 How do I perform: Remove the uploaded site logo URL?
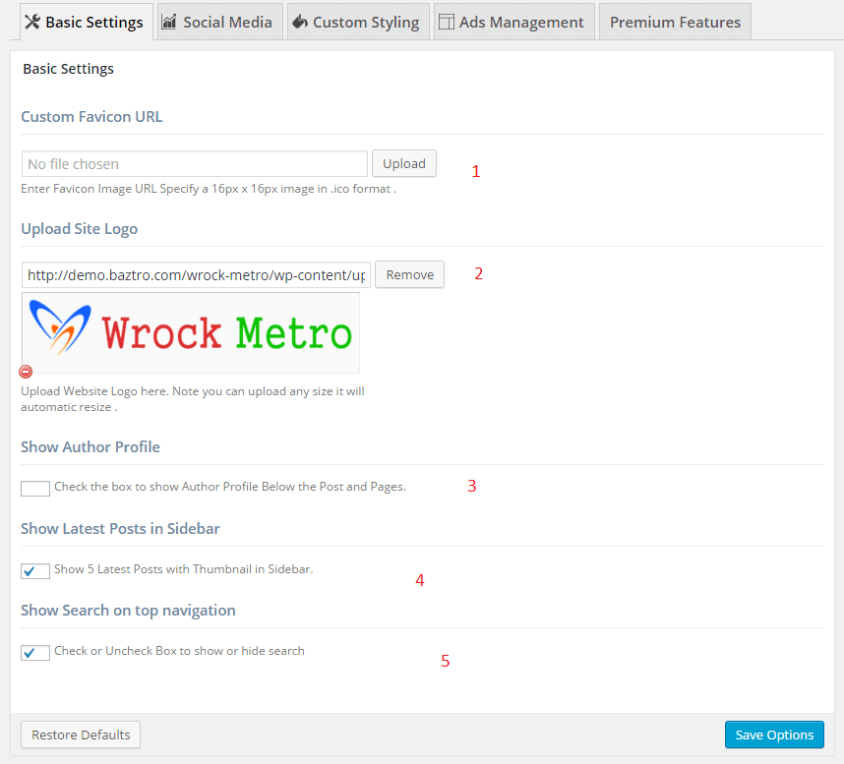pos(409,274)
